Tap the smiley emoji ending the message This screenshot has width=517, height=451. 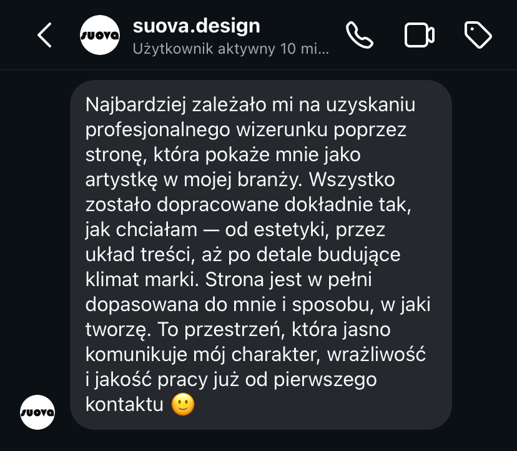click(x=183, y=405)
